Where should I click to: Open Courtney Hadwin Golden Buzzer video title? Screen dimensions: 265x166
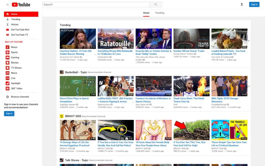point(76,52)
